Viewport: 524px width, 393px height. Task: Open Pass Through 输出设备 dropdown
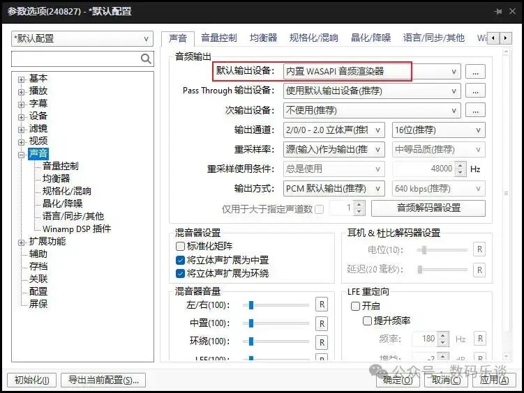pyautogui.click(x=372, y=91)
